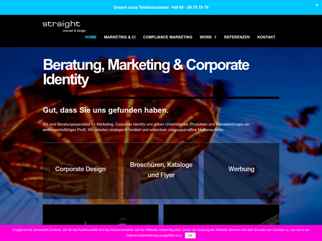322x241 pixels.
Task: Select the WORK menu item
Action: 205,37
